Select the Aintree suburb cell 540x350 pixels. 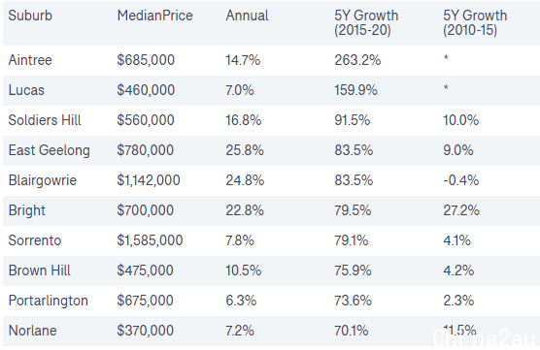point(30,60)
